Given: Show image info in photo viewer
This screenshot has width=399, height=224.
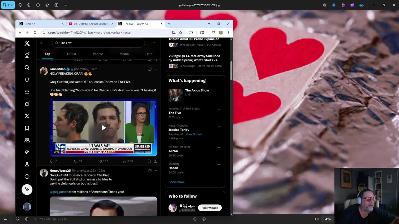Looking at the screenshot, I should point(26,219).
